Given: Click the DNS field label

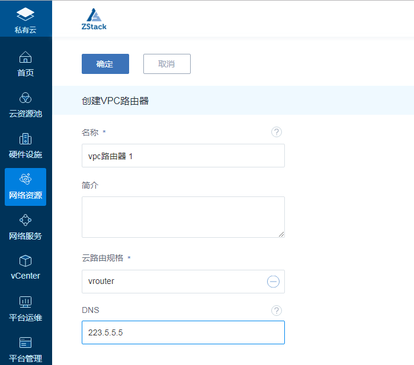Looking at the screenshot, I should (91, 310).
